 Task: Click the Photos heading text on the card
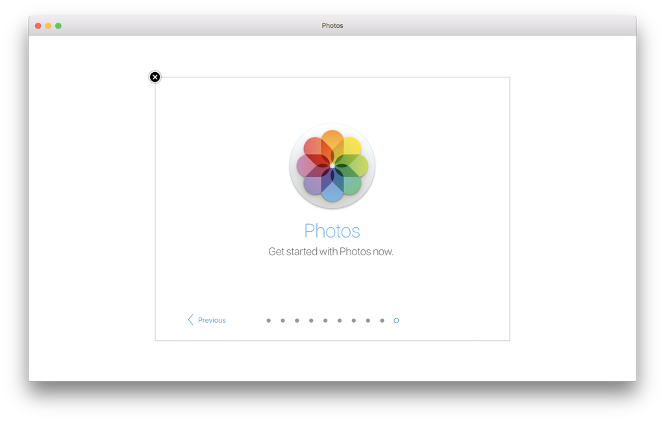[332, 230]
